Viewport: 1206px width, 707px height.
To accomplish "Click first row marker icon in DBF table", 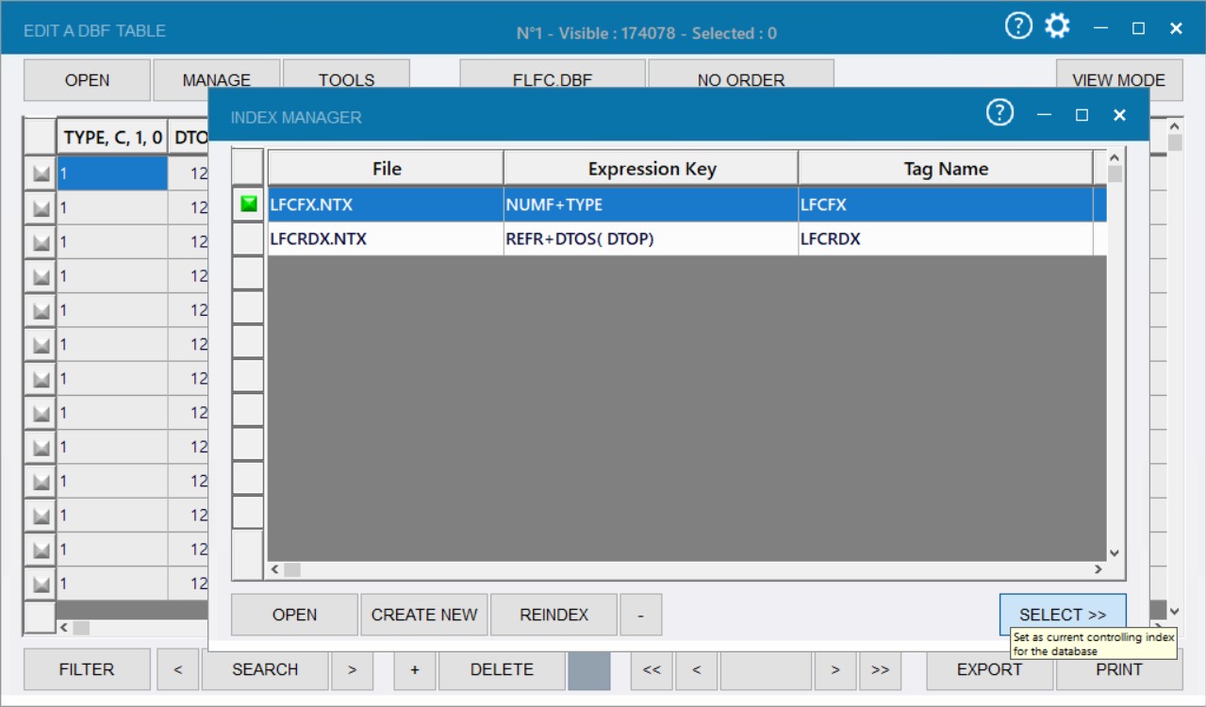I will (41, 173).
